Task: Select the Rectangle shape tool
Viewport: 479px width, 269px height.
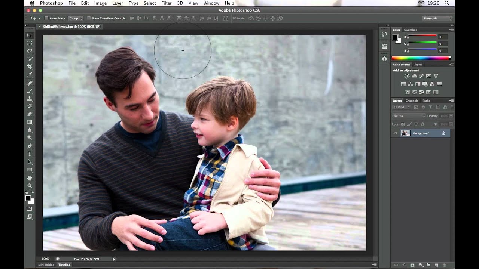Action: pyautogui.click(x=30, y=170)
